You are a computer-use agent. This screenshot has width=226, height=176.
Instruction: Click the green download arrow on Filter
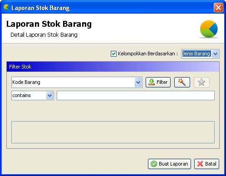click(x=152, y=82)
